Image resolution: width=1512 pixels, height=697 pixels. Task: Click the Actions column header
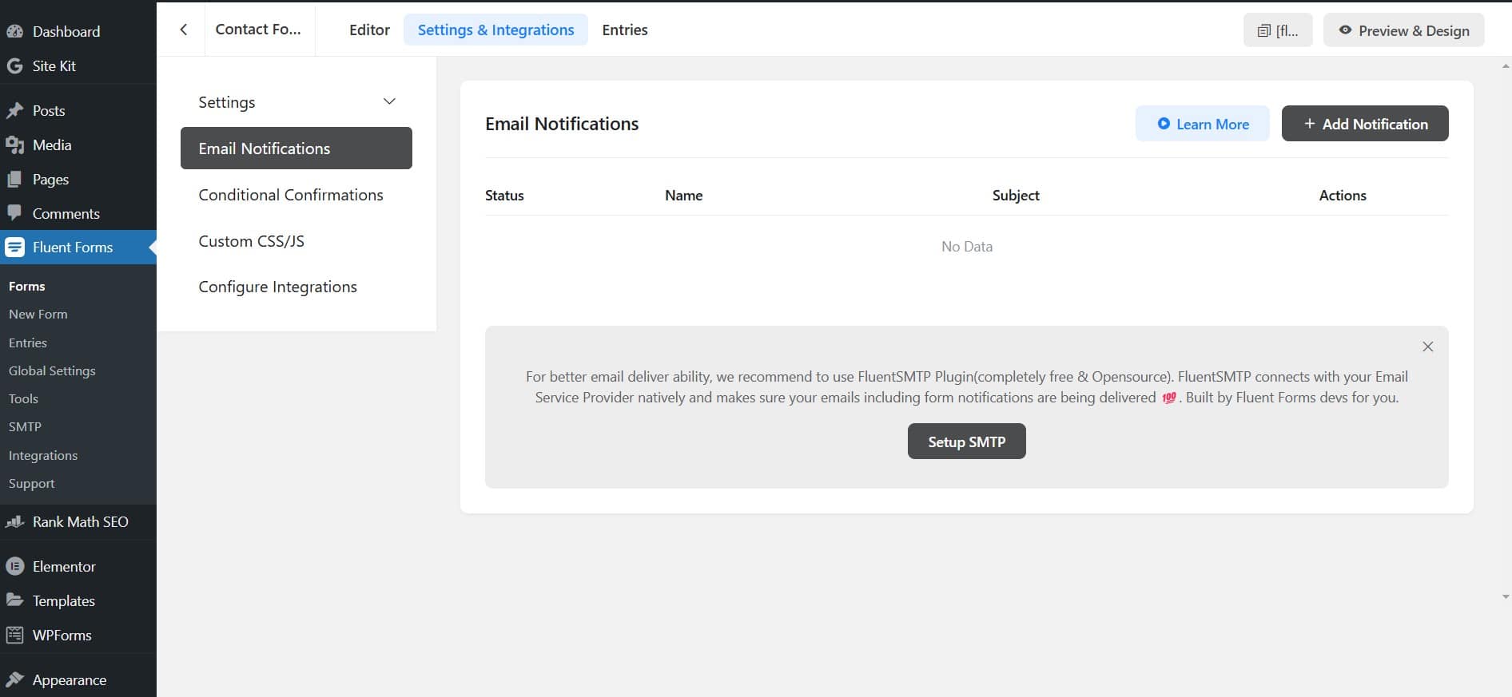point(1343,195)
